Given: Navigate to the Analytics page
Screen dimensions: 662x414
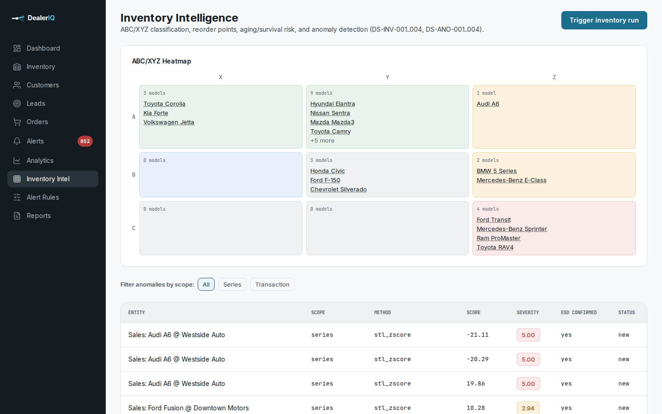Looking at the screenshot, I should pyautogui.click(x=53, y=161).
